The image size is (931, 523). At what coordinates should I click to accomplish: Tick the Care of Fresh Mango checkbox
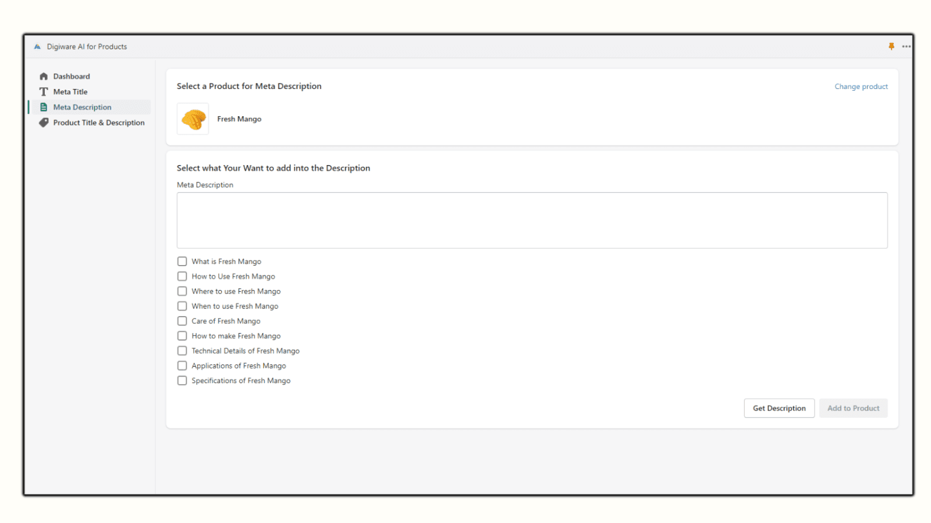point(182,321)
